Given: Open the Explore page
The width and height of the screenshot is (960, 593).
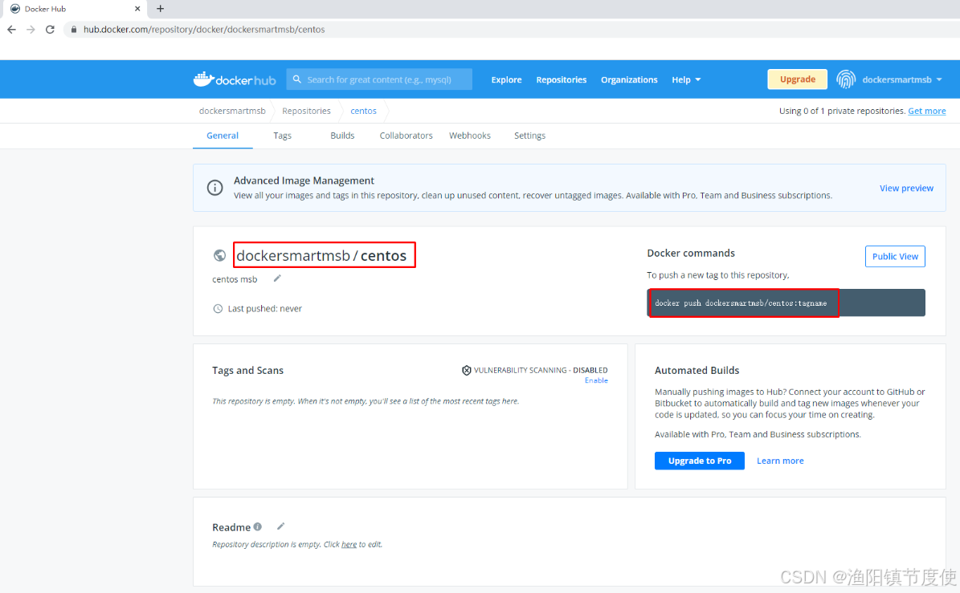Looking at the screenshot, I should [506, 79].
